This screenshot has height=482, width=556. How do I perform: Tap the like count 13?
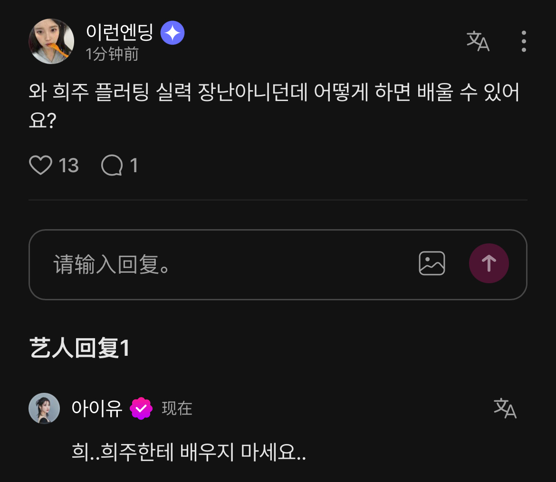click(68, 166)
